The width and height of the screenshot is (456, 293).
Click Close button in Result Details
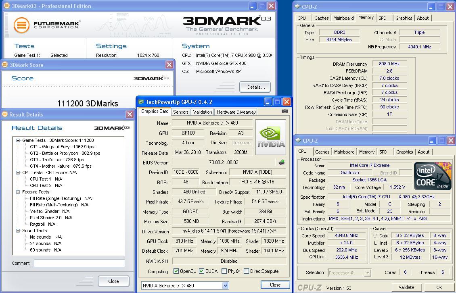tap(113, 281)
